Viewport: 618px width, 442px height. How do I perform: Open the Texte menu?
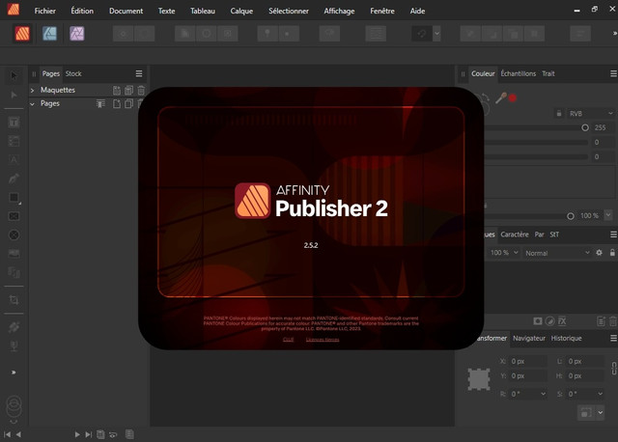tap(166, 11)
